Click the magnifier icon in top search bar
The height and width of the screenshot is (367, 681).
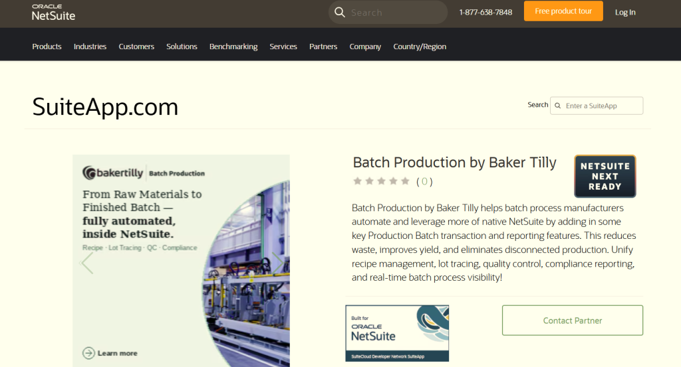[x=340, y=12]
